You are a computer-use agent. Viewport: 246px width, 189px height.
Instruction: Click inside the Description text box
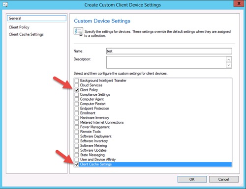(166, 62)
